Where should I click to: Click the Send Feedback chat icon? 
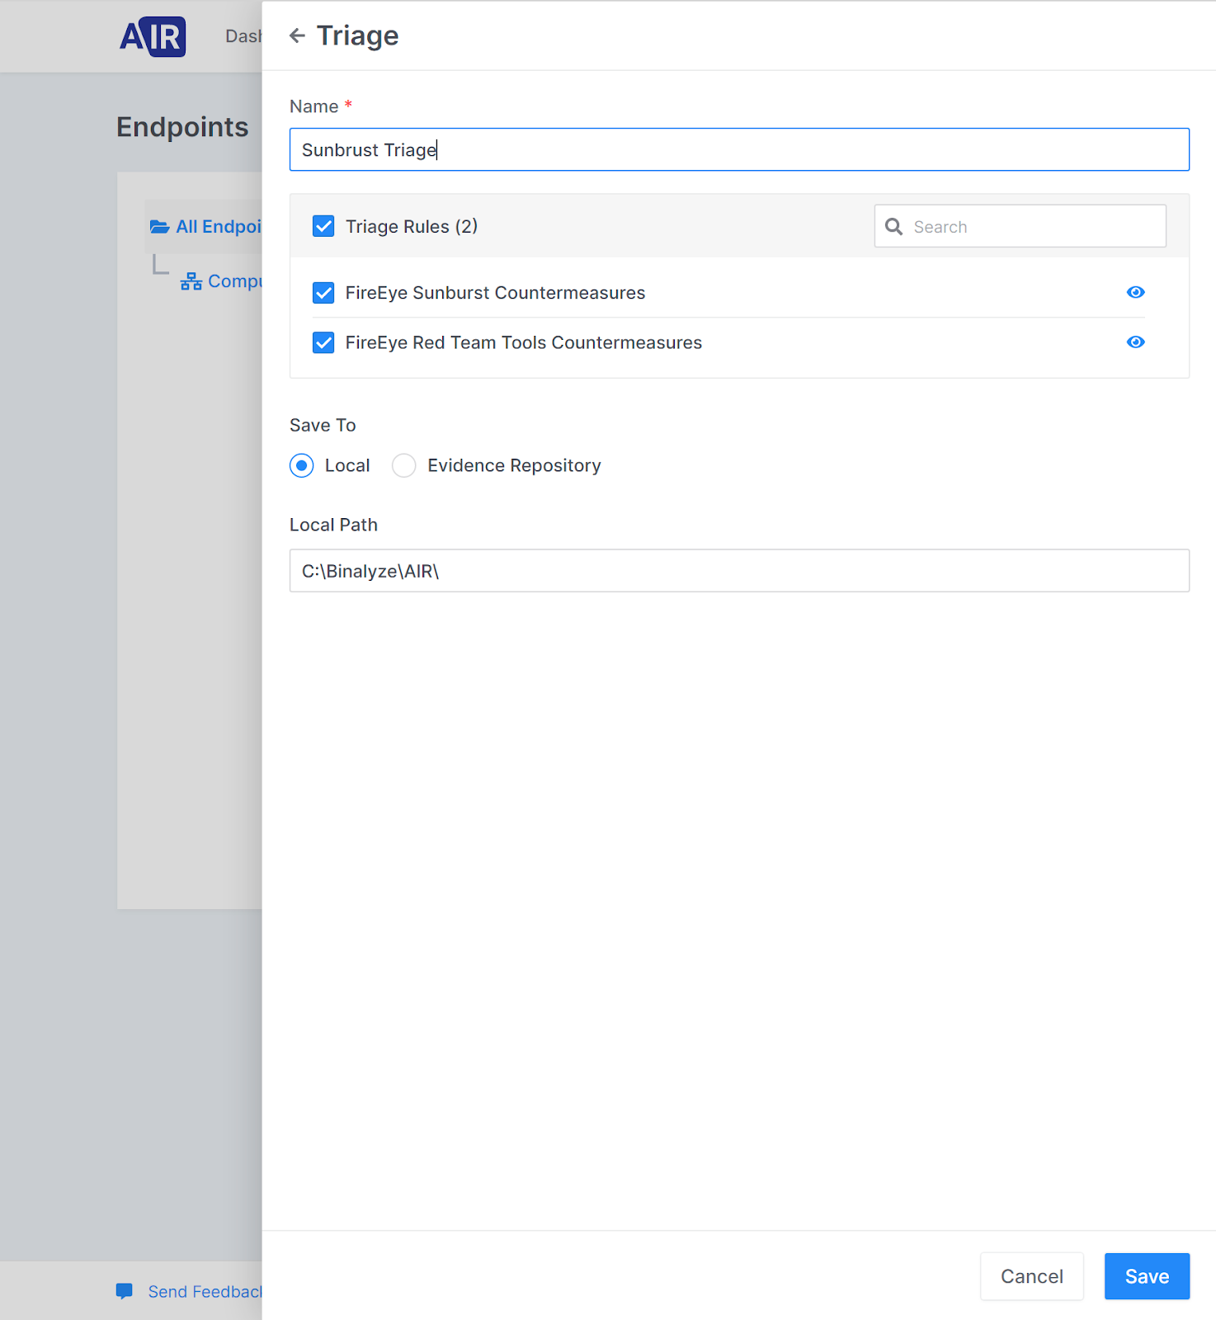pyautogui.click(x=125, y=1291)
